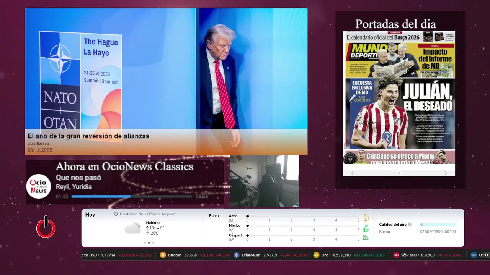
Task: Click the Buena air quality rating
Action: pos(385,232)
